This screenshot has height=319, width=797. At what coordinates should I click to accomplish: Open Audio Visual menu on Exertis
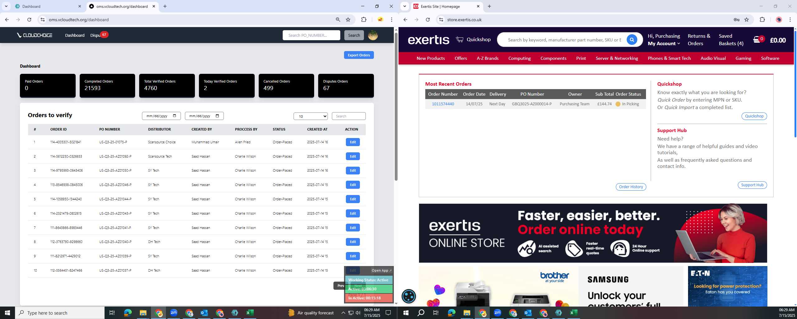(713, 58)
